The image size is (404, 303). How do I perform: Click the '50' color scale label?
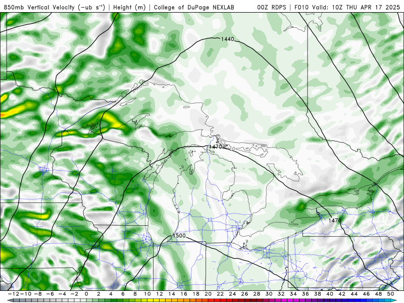coord(390,294)
